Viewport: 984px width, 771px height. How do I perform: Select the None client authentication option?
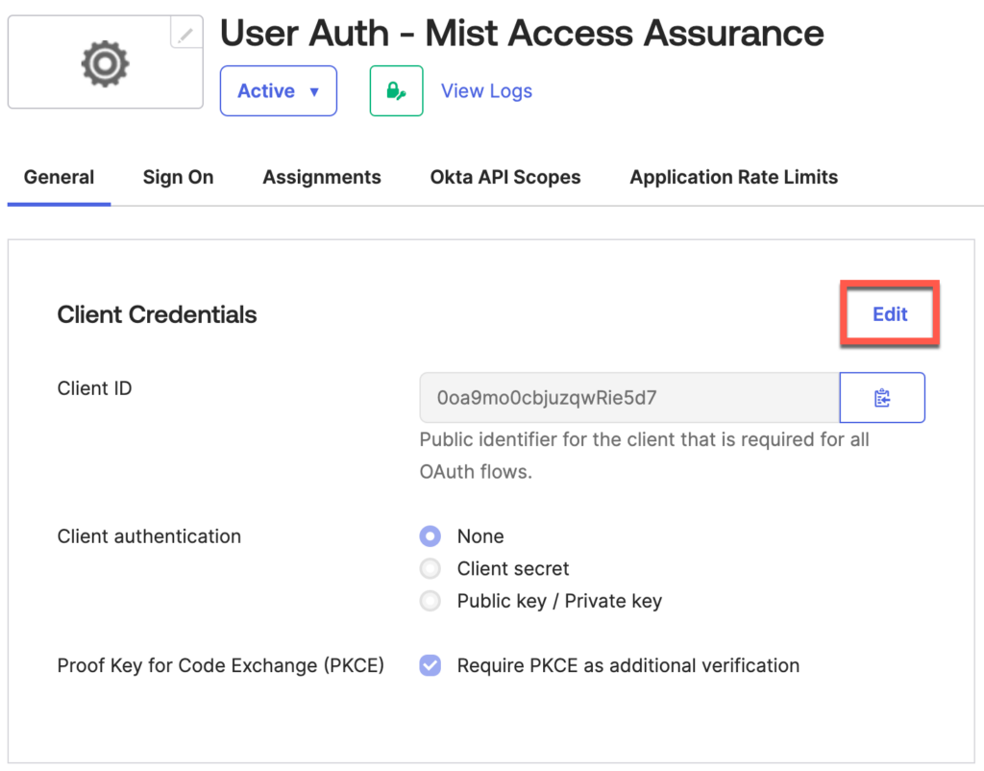(x=430, y=536)
